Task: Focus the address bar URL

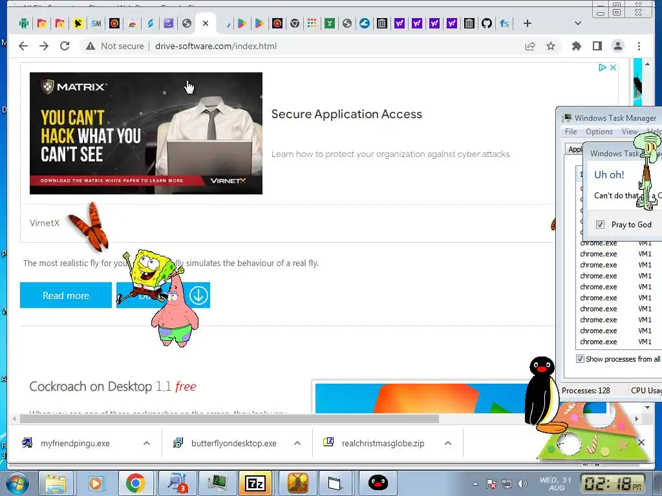Action: (216, 46)
